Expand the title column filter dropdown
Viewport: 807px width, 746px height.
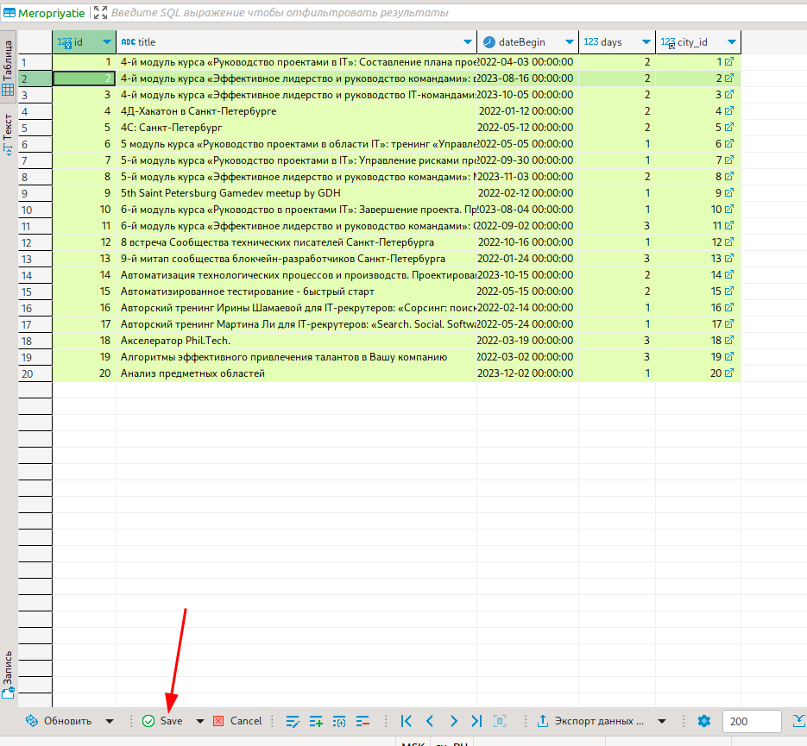pyautogui.click(x=468, y=42)
